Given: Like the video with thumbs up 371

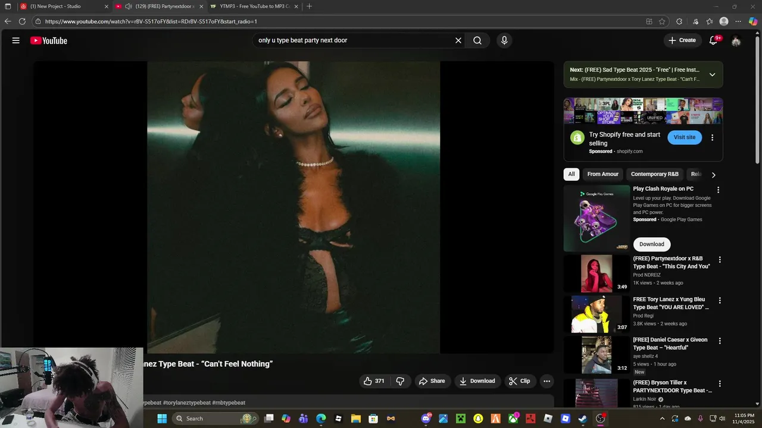Looking at the screenshot, I should pyautogui.click(x=374, y=381).
